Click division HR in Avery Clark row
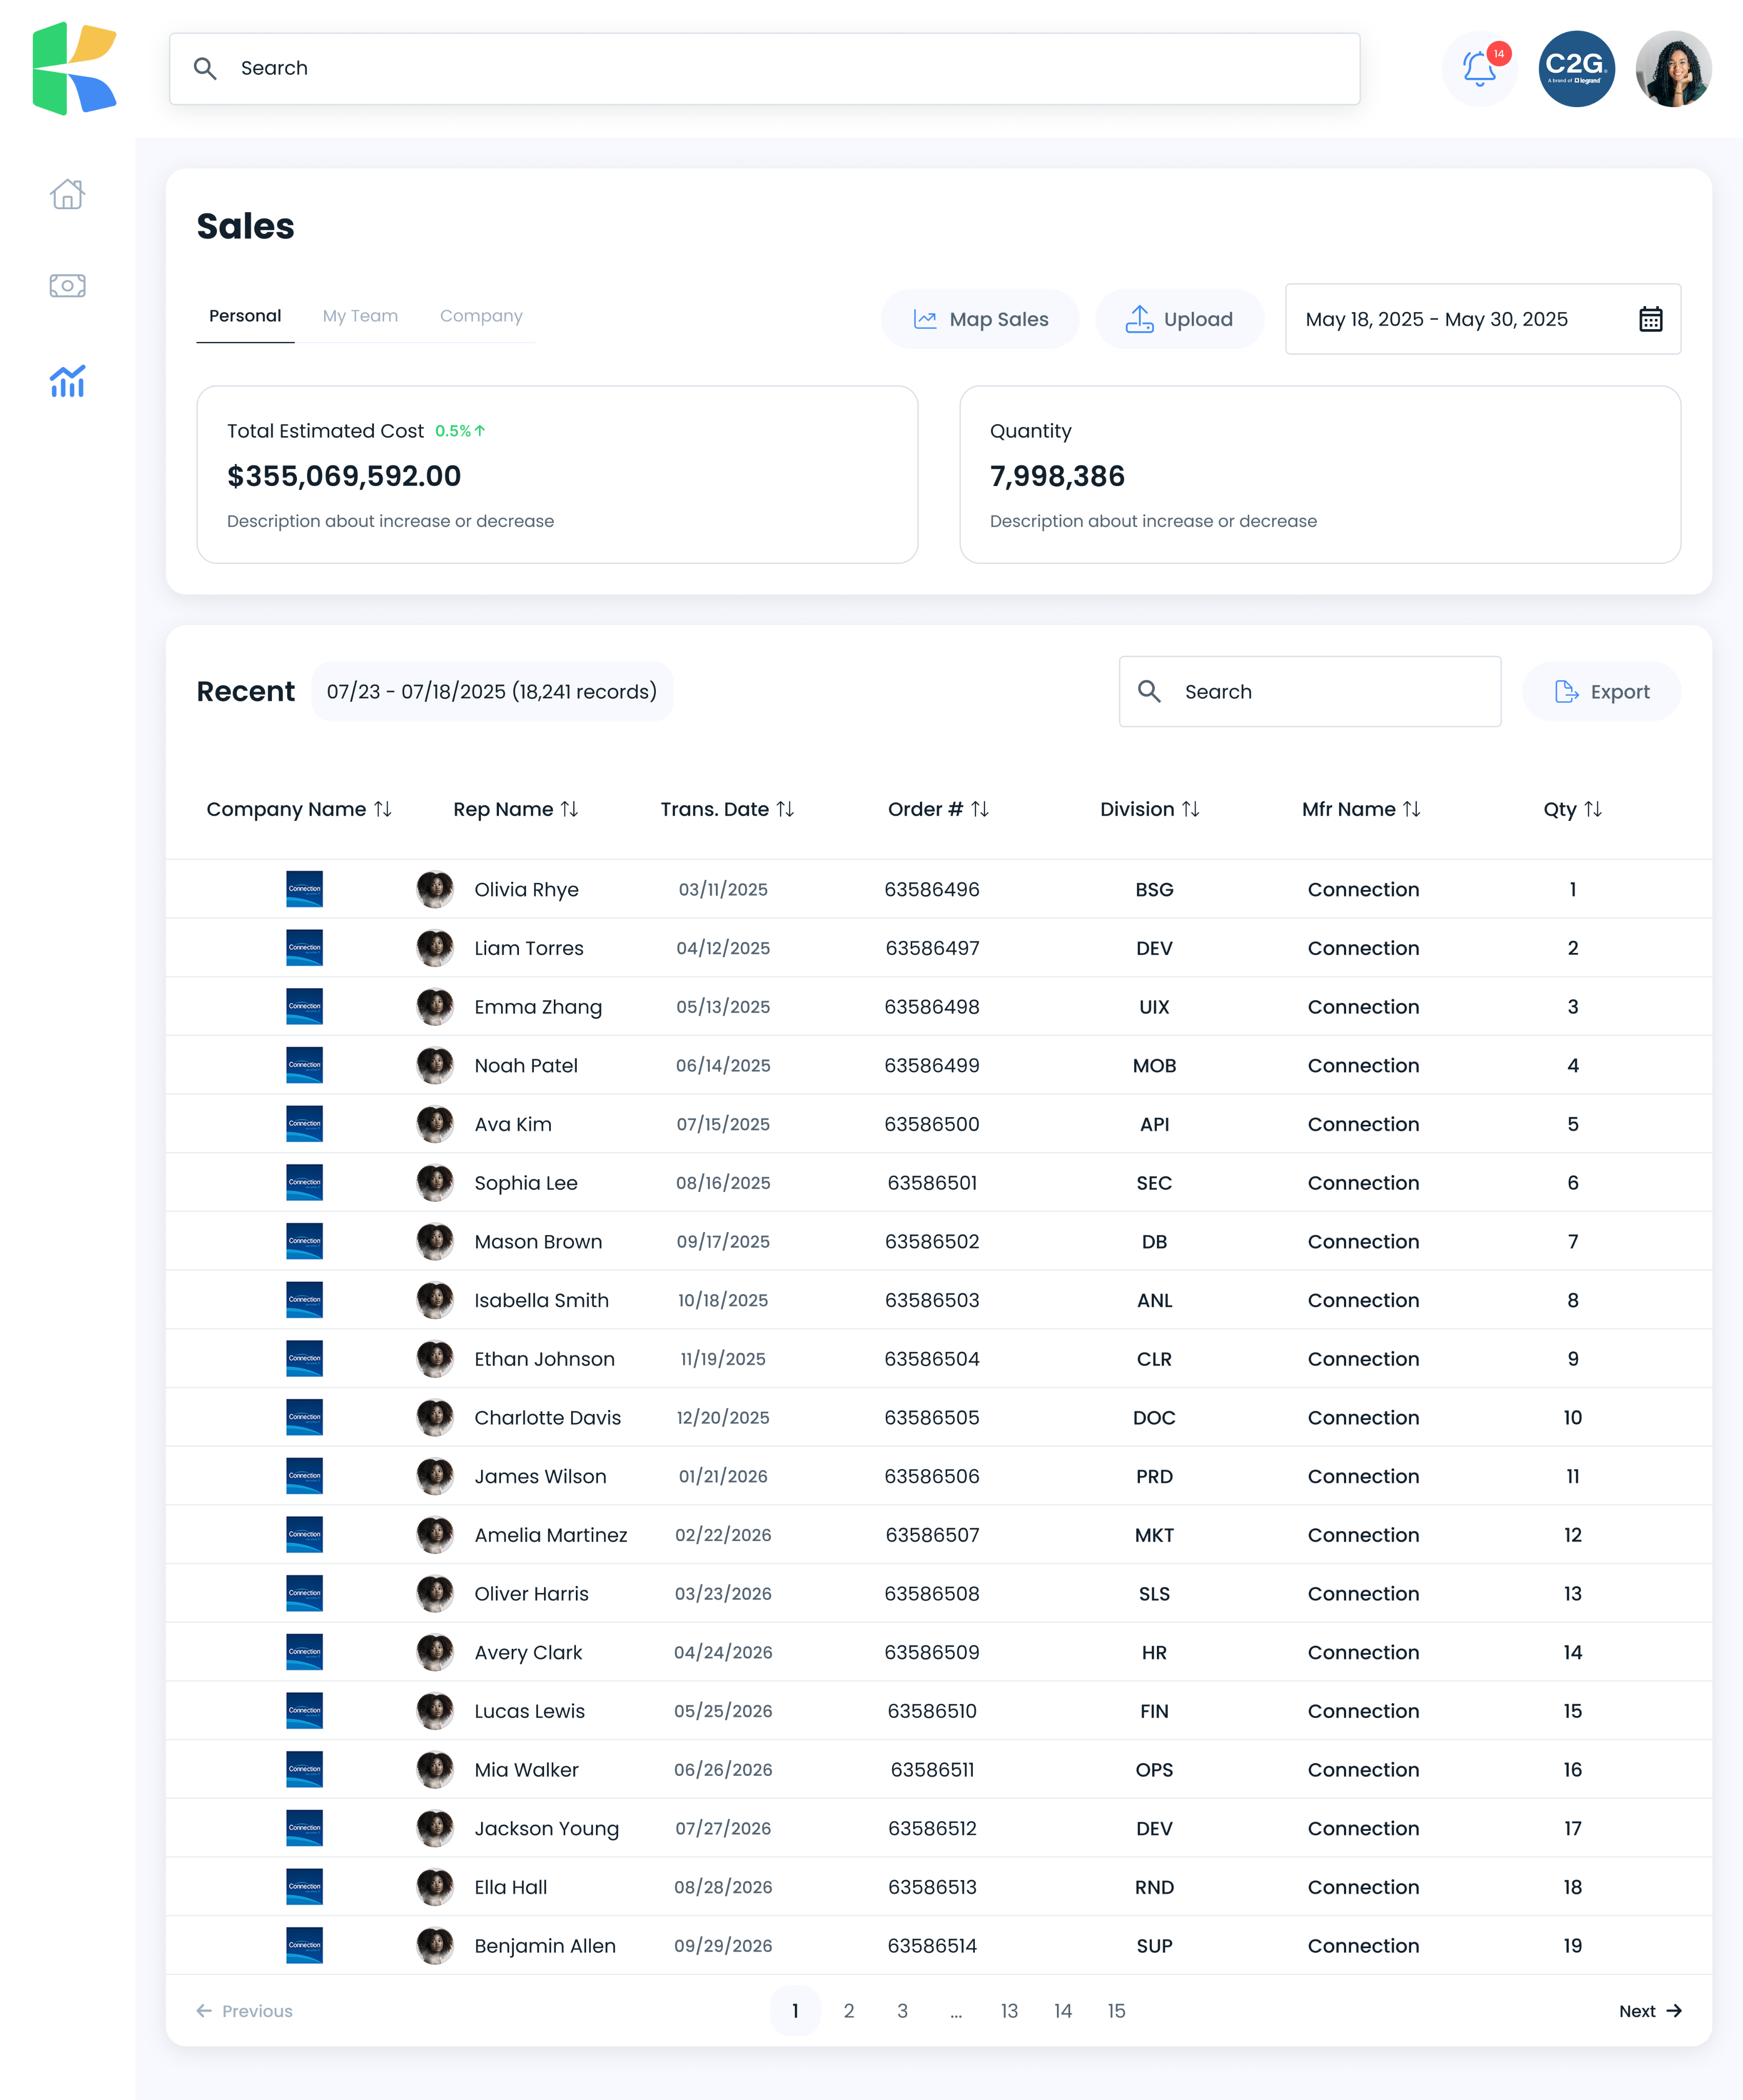The height and width of the screenshot is (2100, 1743). point(1154,1652)
